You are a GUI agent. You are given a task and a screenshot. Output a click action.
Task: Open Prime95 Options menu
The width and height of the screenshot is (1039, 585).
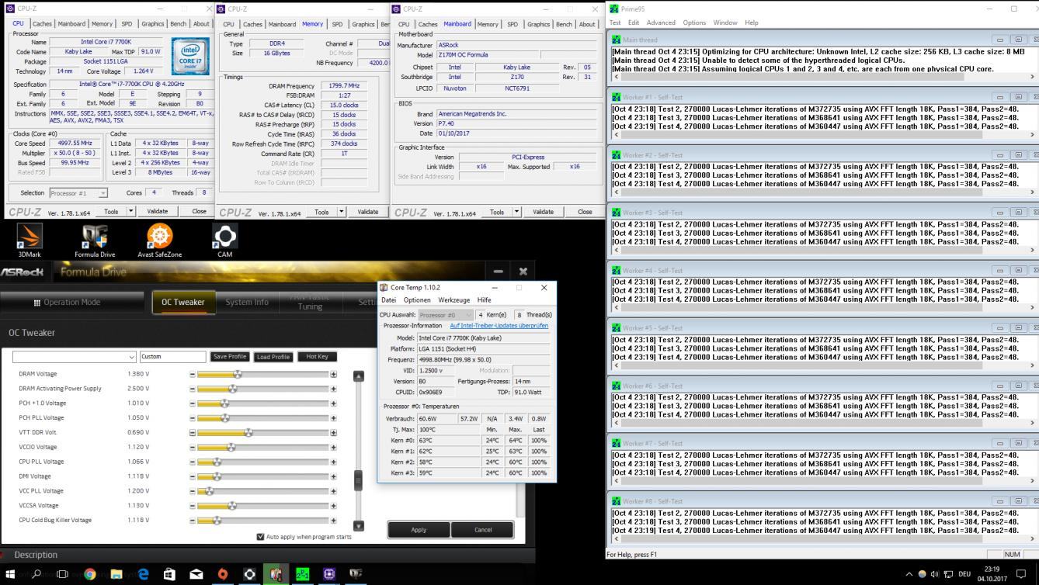[694, 22]
